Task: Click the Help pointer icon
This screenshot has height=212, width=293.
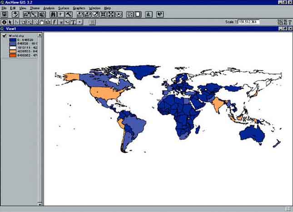Action: 159,15
